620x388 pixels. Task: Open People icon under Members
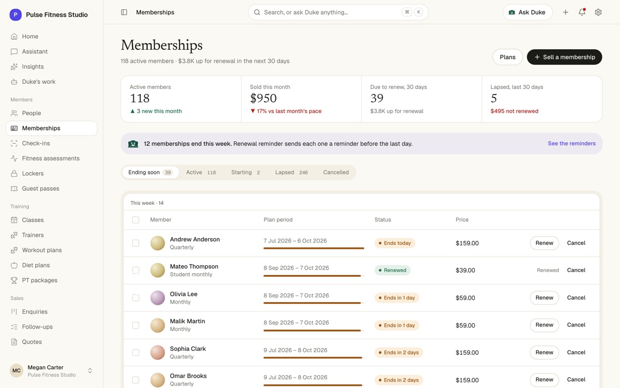pos(14,113)
